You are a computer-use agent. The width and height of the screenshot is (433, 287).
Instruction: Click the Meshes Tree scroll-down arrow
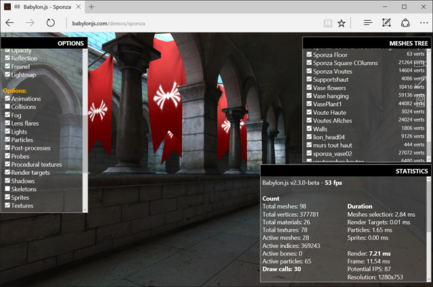point(429,159)
